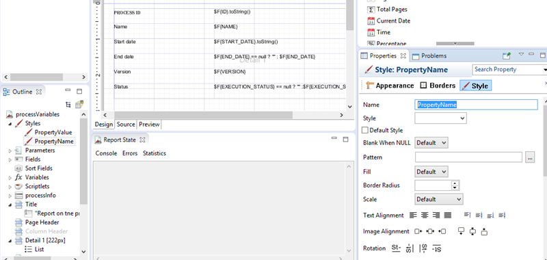Align image to the left
Viewport: 547px width, 260px height.
[418, 231]
